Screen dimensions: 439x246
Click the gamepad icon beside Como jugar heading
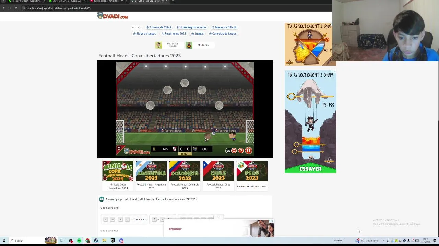click(102, 199)
